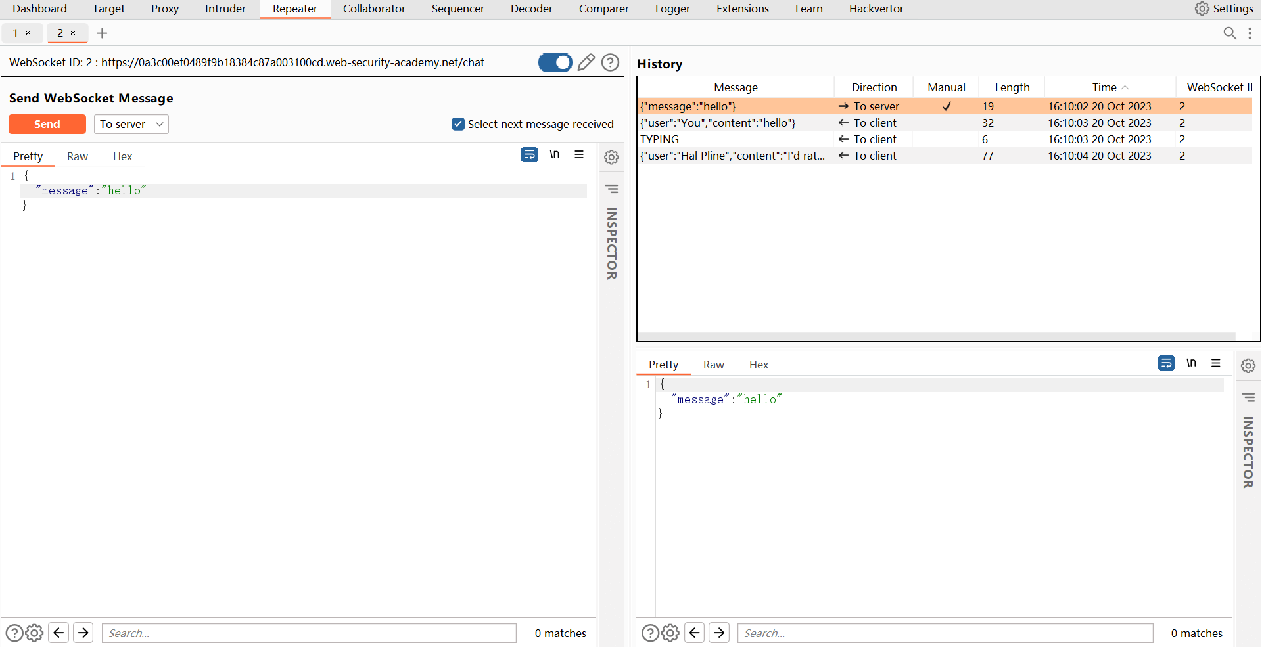Show non-printable characters in the request editor
1262x647 pixels.
coord(555,155)
